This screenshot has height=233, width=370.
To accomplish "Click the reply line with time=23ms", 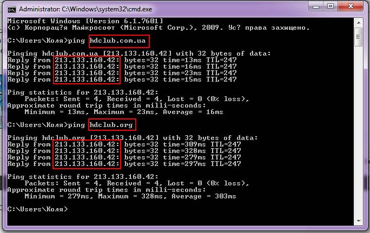I will (x=122, y=73).
